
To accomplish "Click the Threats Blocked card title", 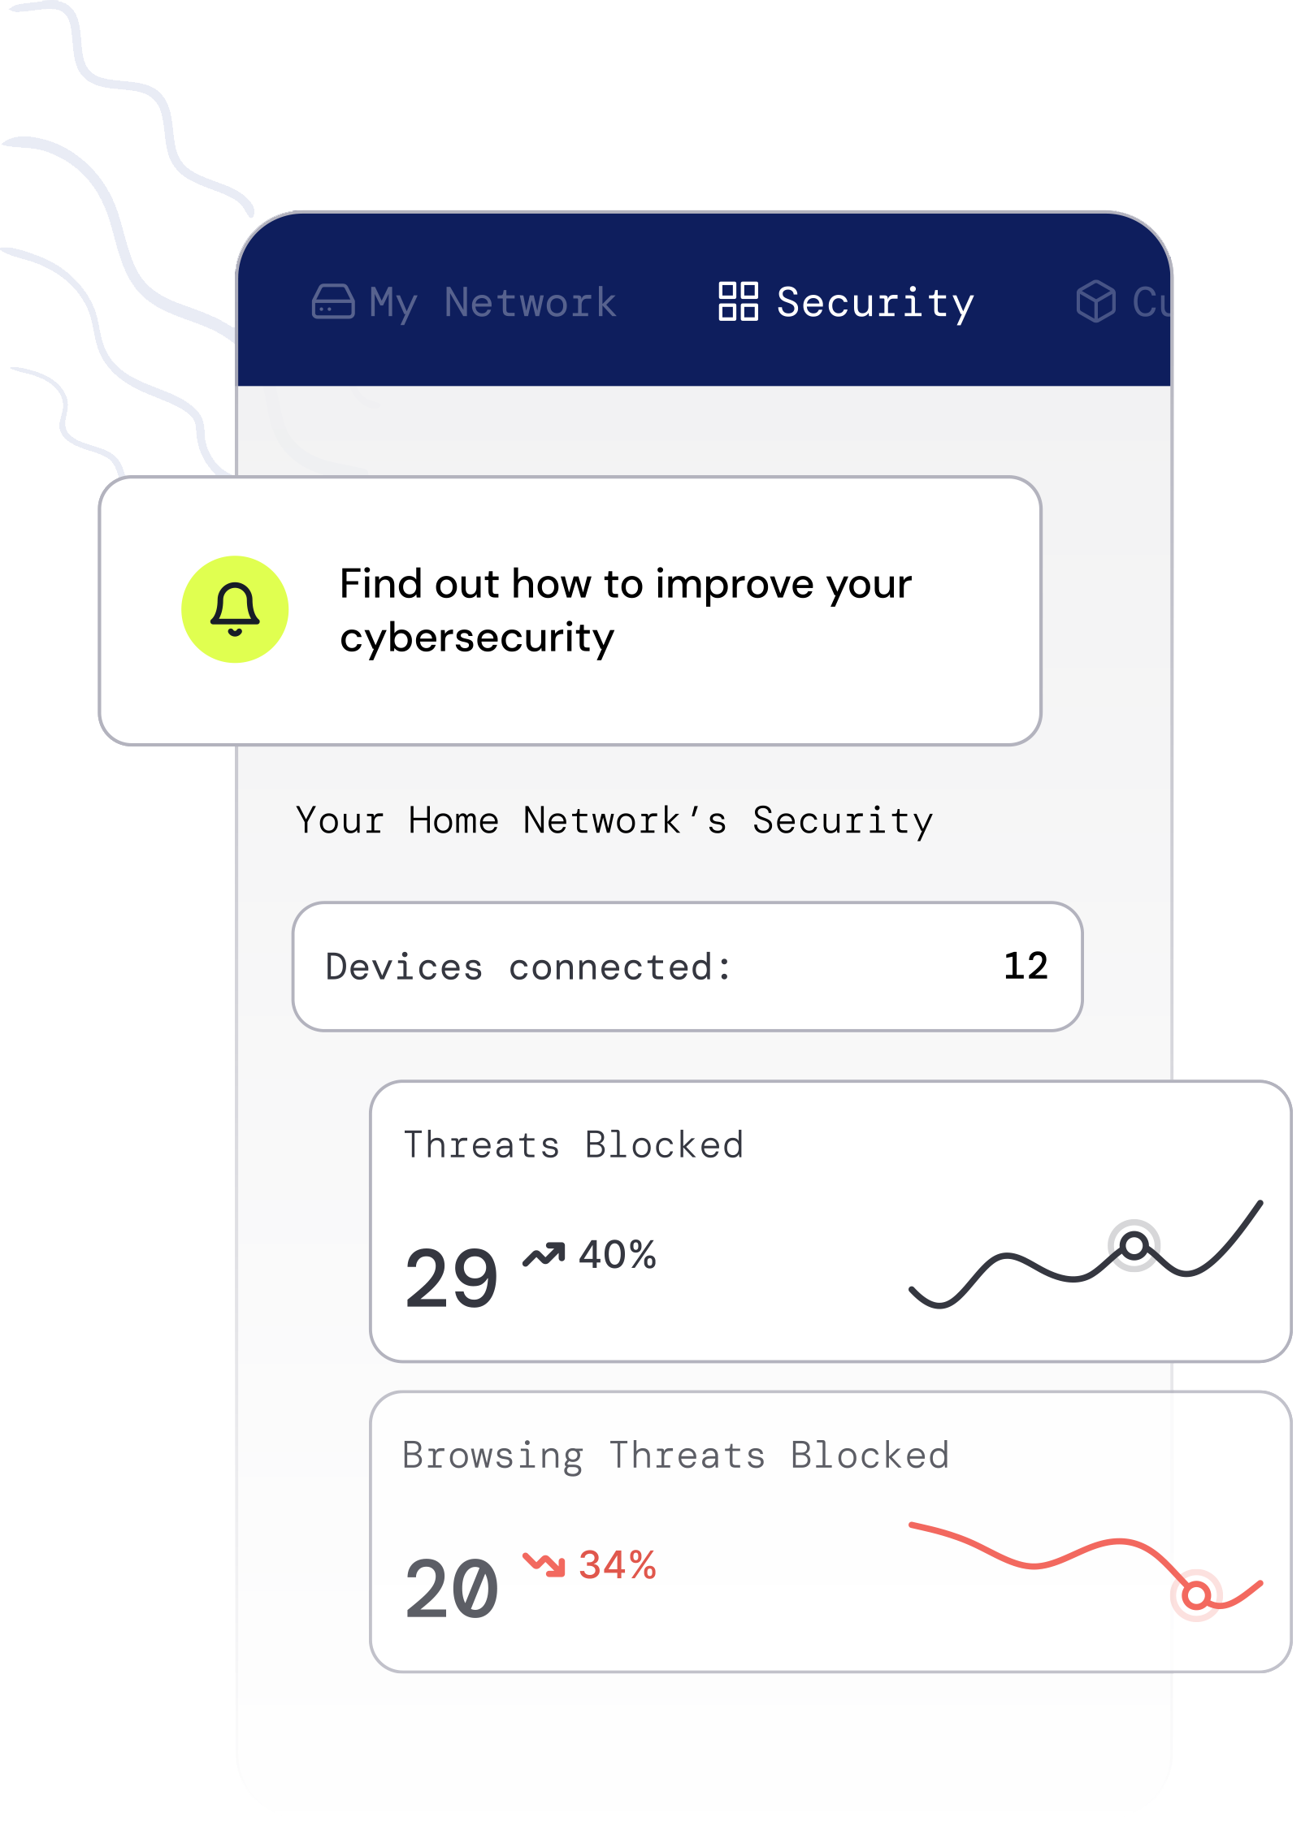I will tap(574, 1144).
